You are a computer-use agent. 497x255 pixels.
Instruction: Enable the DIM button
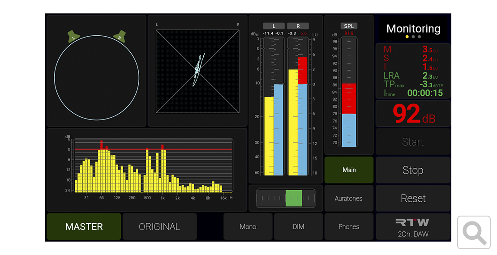(298, 227)
